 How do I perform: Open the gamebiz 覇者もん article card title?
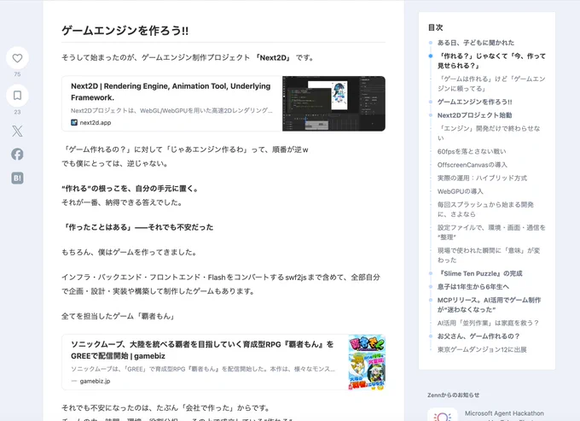(202, 350)
